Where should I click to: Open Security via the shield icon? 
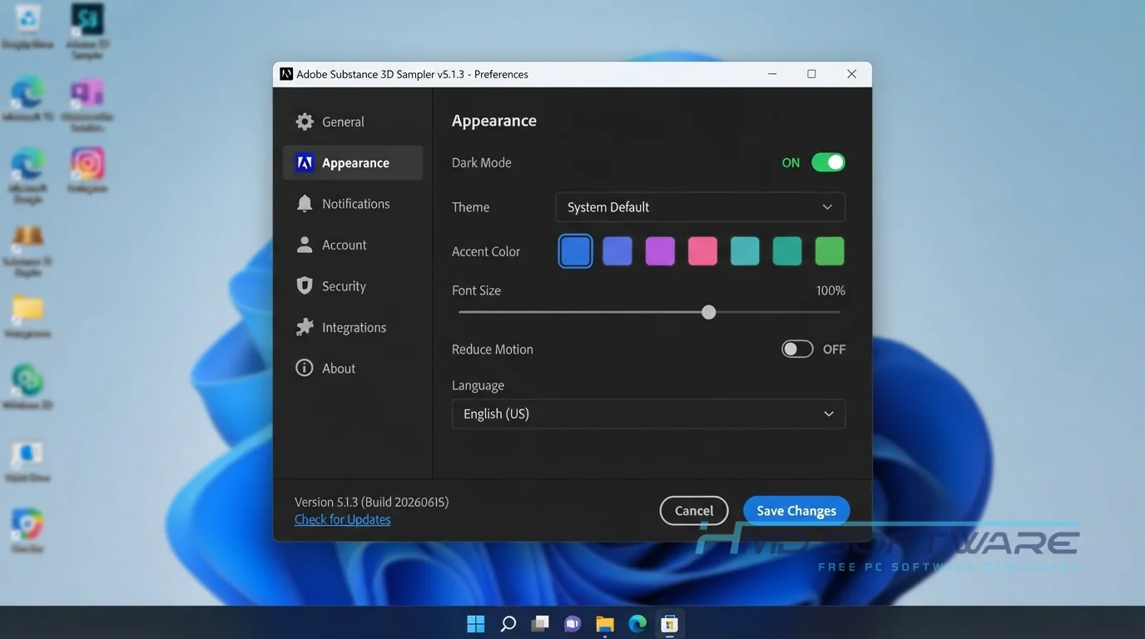[x=305, y=285]
